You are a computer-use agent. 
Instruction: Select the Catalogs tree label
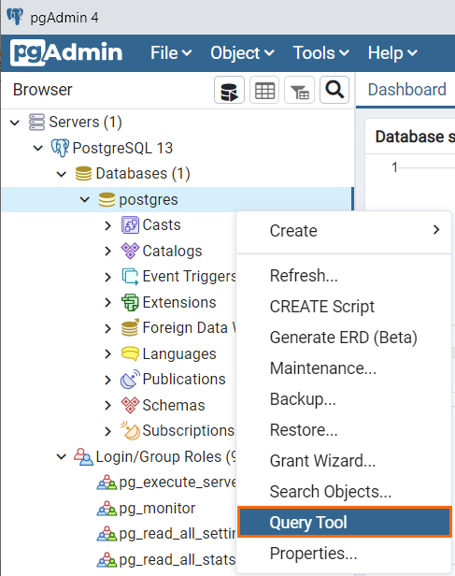pos(172,252)
